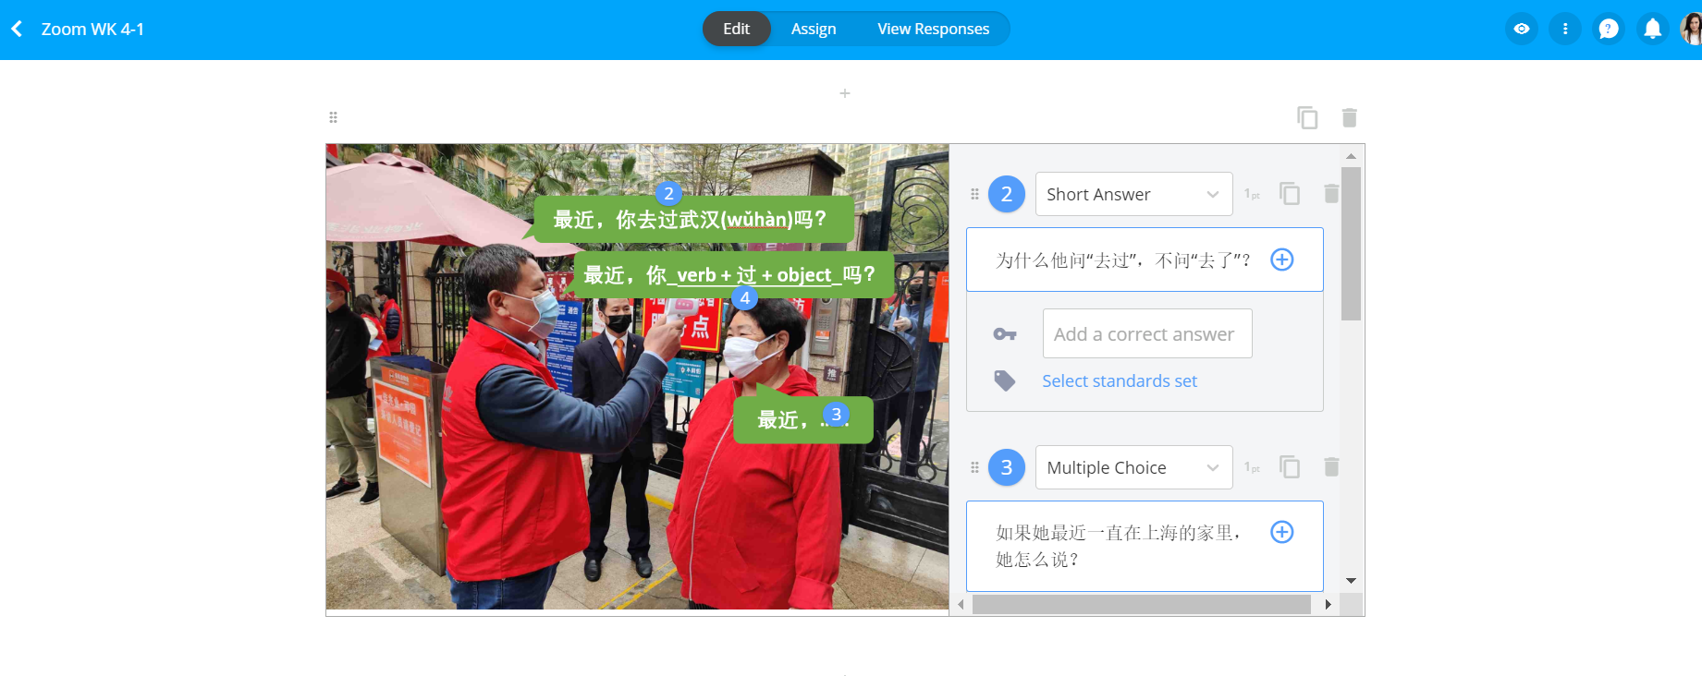The width and height of the screenshot is (1702, 676).
Task: Expand the Multiple Choice question type dropdown
Action: tap(1133, 467)
